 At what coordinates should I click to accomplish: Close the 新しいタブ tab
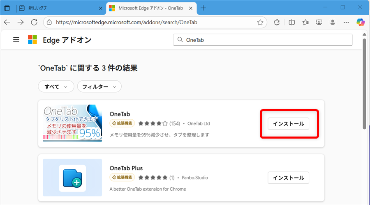pos(101,8)
